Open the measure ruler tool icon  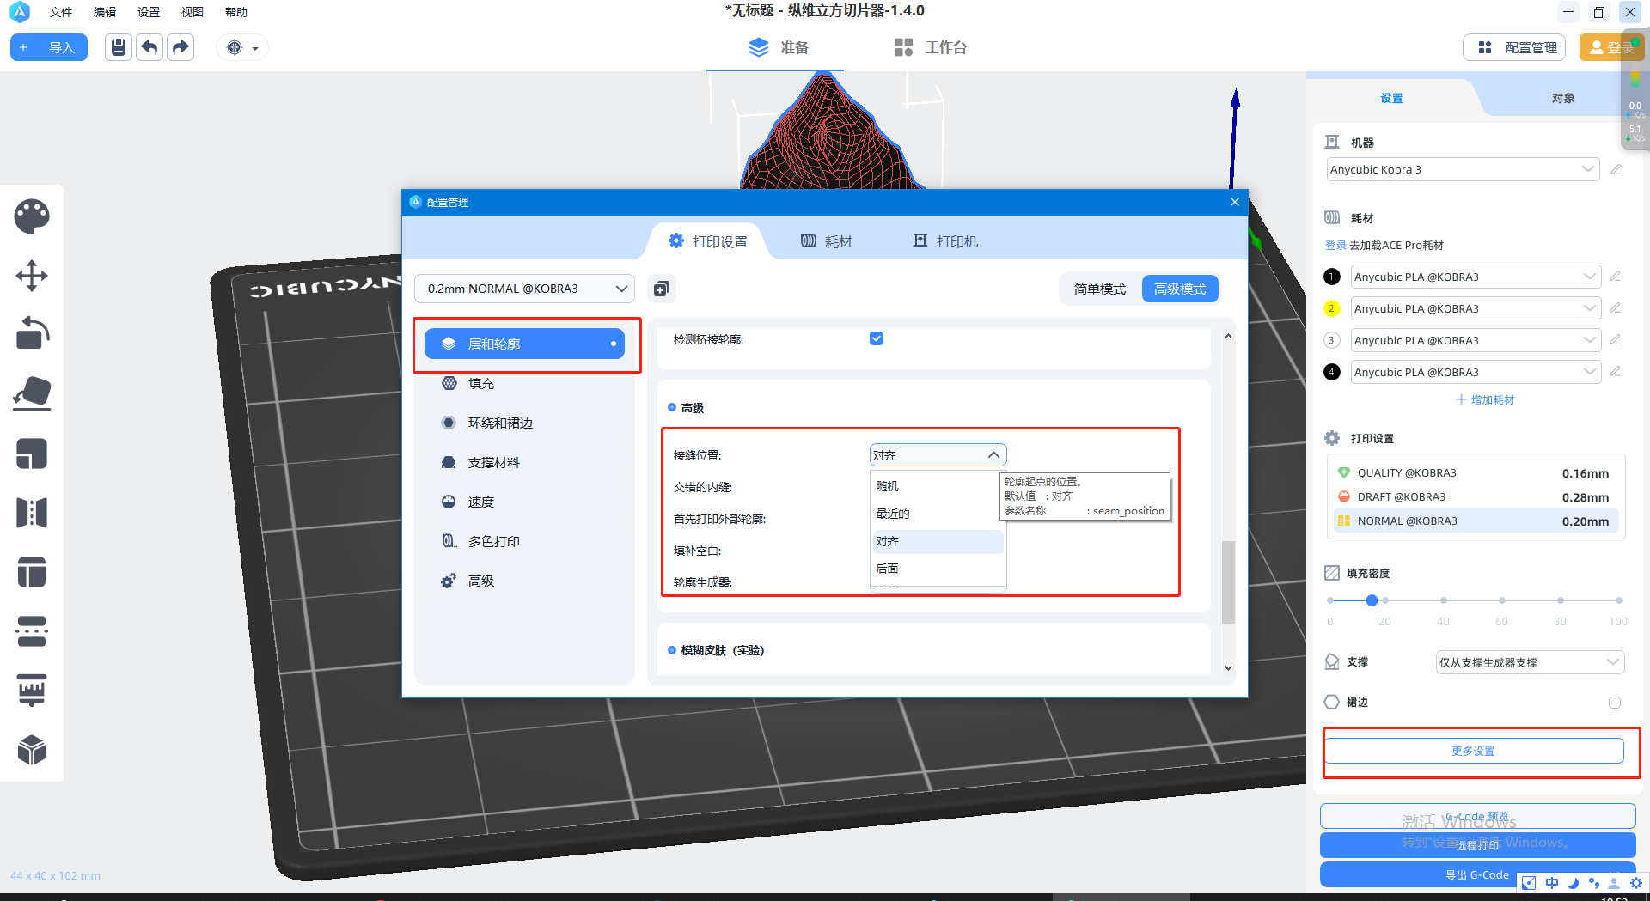[x=32, y=691]
